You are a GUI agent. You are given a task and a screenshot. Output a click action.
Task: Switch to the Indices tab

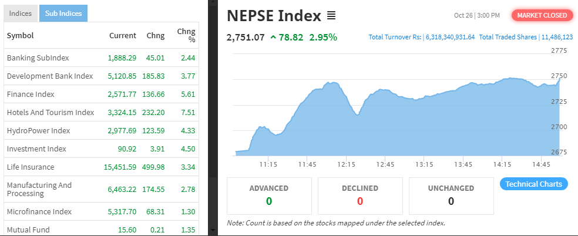[x=21, y=14]
